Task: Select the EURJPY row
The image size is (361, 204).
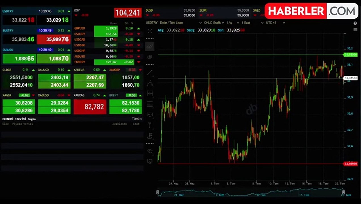Action: tap(107, 62)
